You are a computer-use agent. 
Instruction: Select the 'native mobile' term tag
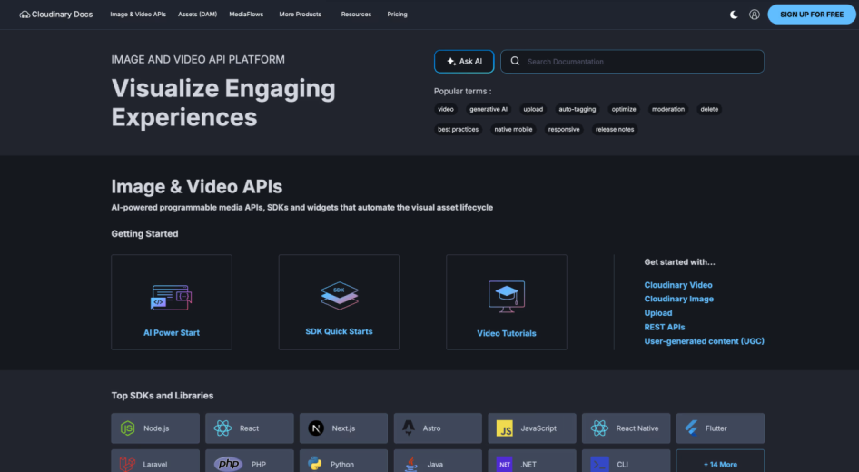(x=513, y=129)
